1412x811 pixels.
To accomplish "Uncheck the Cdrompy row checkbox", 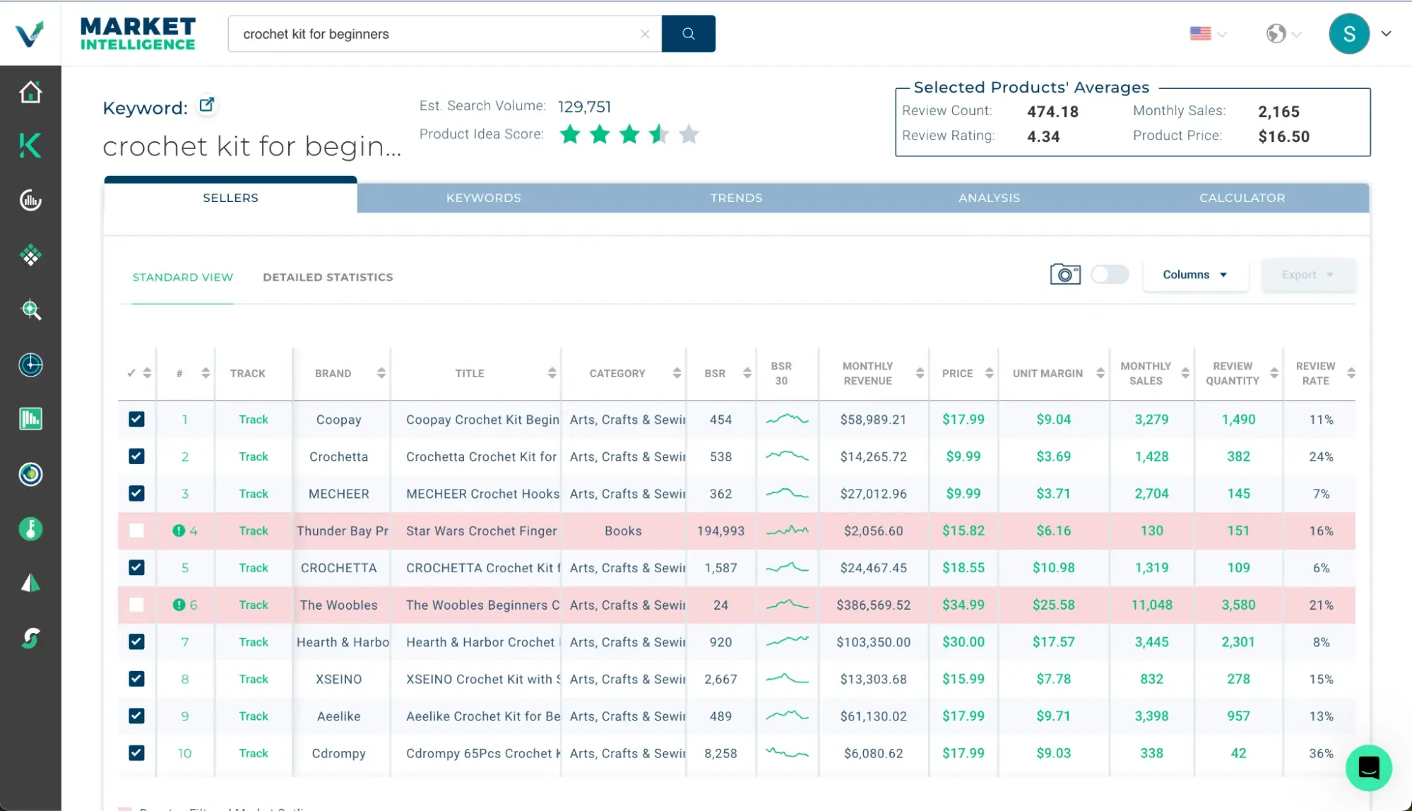I will coord(136,753).
